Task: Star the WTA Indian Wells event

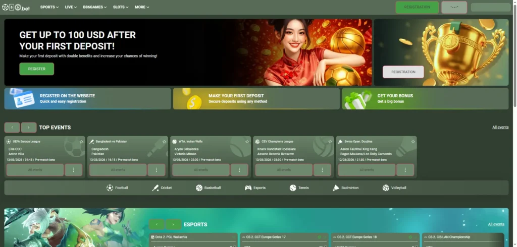Action: [x=247, y=142]
